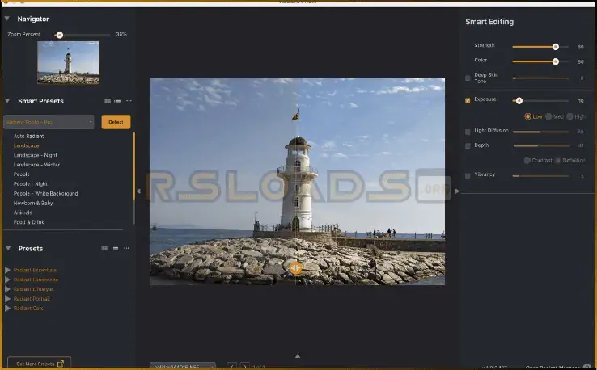Click the Strength slider handle
The height and width of the screenshot is (370, 597).
coord(556,47)
